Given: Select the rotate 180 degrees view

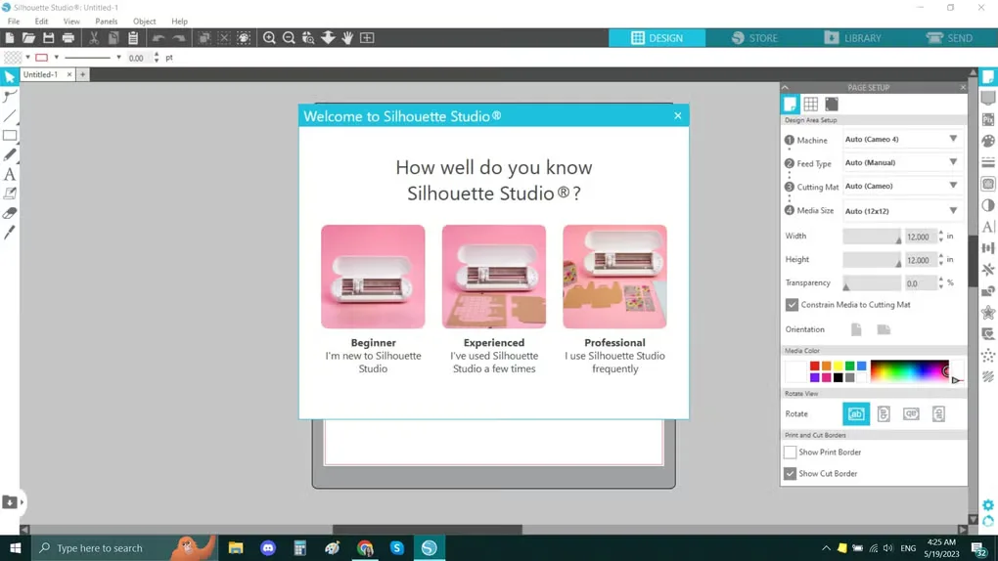Looking at the screenshot, I should [x=911, y=414].
